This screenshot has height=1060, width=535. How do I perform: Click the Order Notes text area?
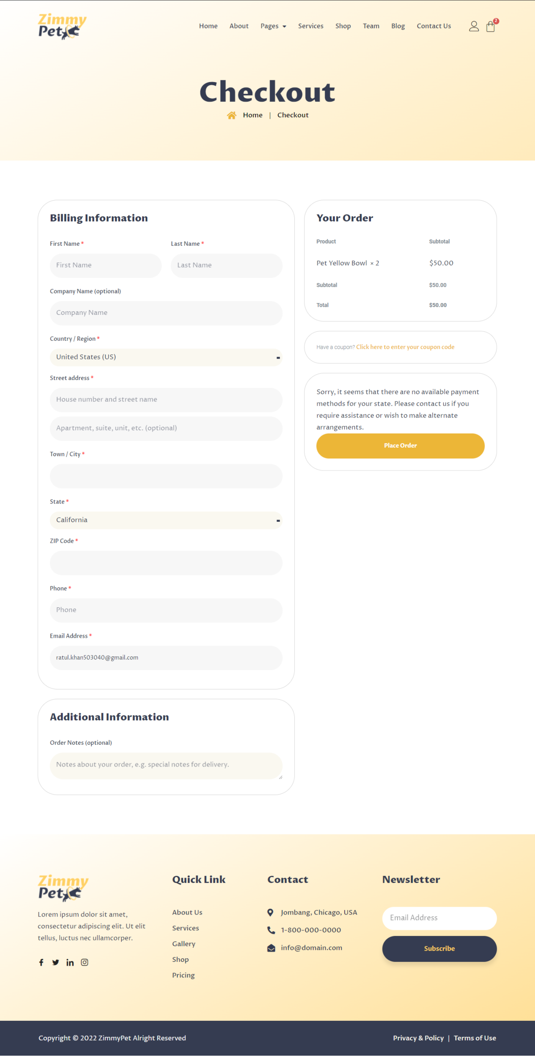[x=166, y=765]
